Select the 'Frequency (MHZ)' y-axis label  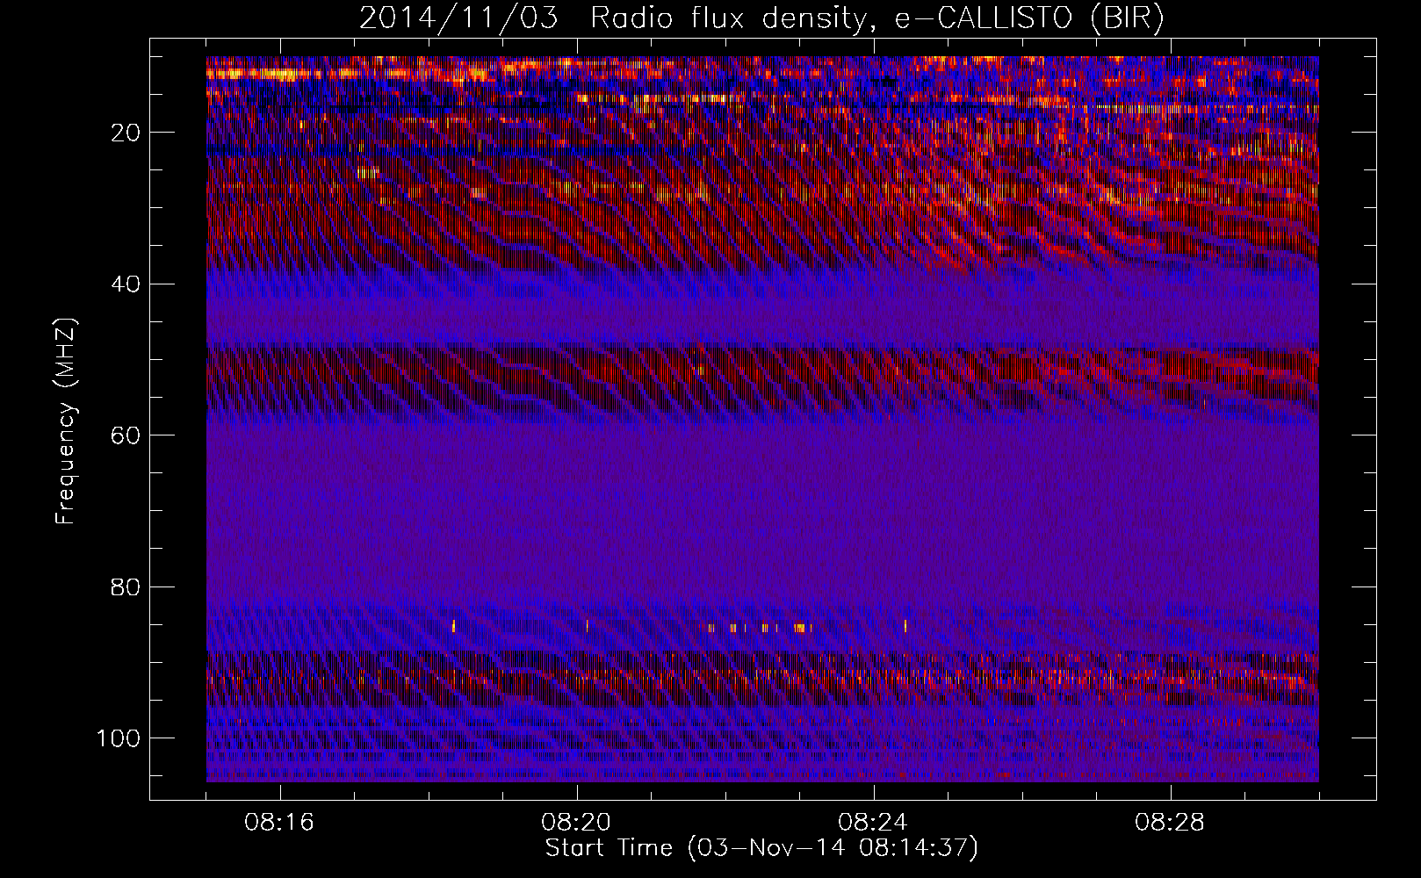pos(66,421)
